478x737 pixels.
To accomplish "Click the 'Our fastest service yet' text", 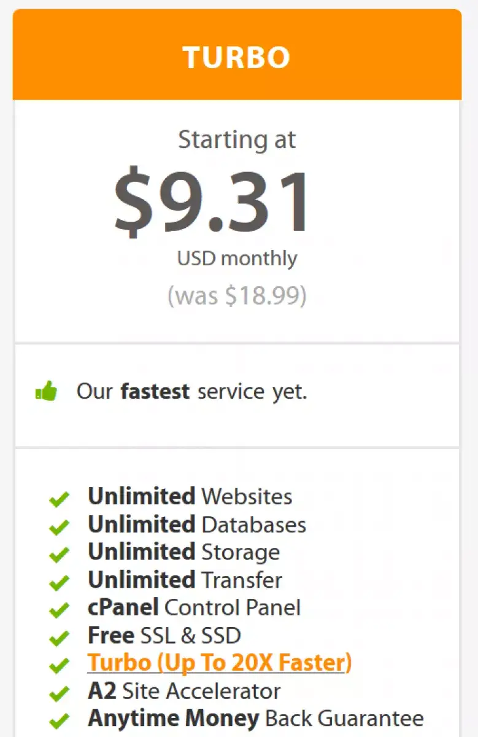I will tap(191, 391).
